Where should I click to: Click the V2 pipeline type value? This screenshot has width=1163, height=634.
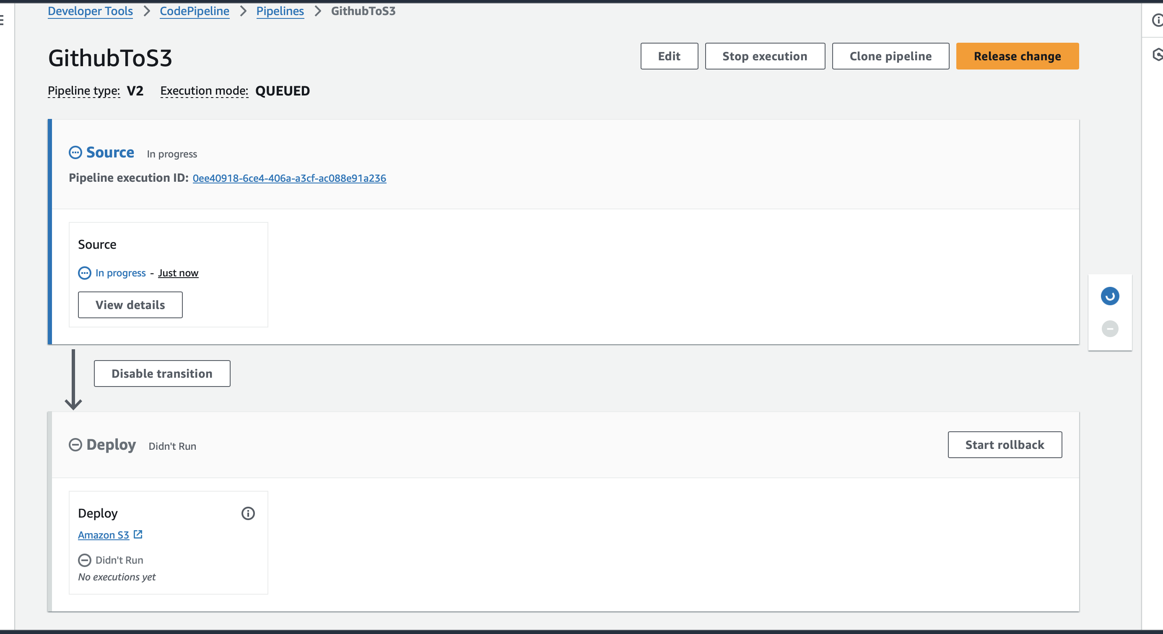[x=135, y=91]
